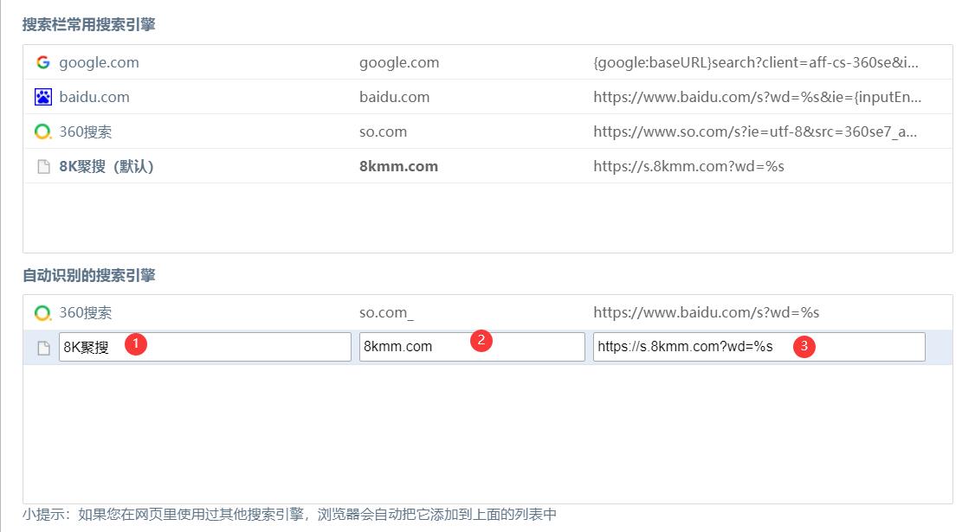Click the https://www.baidu.com/s?wd=%s URL in auto-detected list
Image resolution: width=962 pixels, height=532 pixels.
point(707,312)
